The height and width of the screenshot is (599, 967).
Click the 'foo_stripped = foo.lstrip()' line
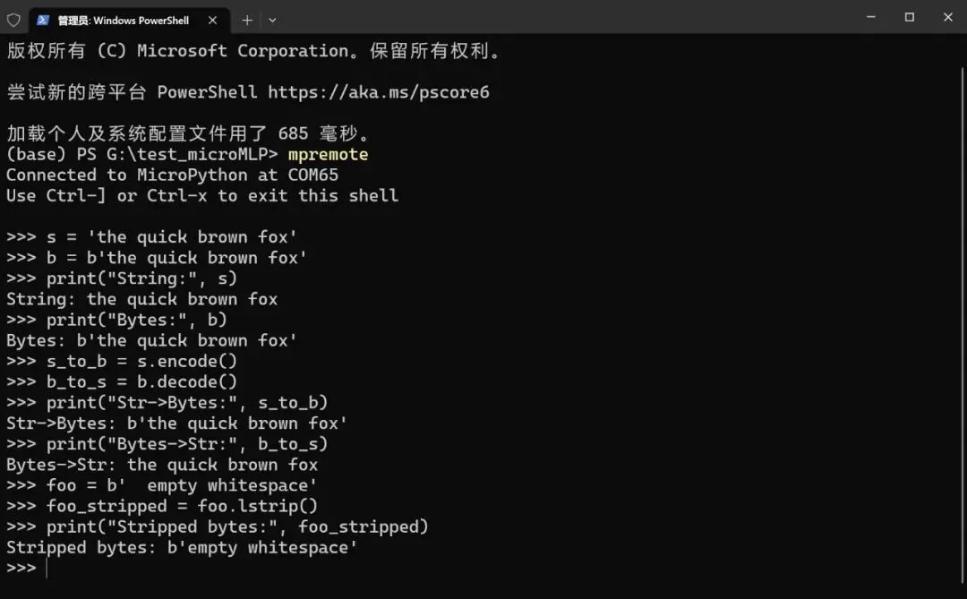[182, 506]
